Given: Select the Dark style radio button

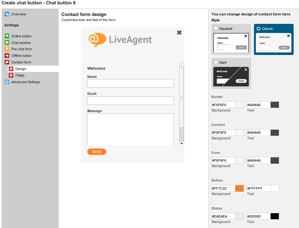Looking at the screenshot, I should coord(216,62).
